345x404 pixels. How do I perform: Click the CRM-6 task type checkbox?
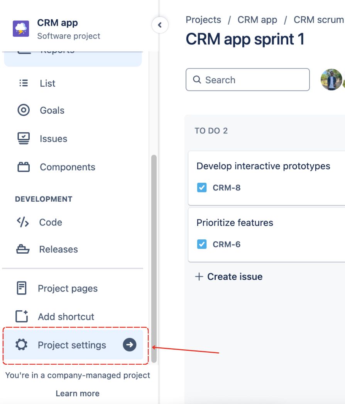pos(201,244)
